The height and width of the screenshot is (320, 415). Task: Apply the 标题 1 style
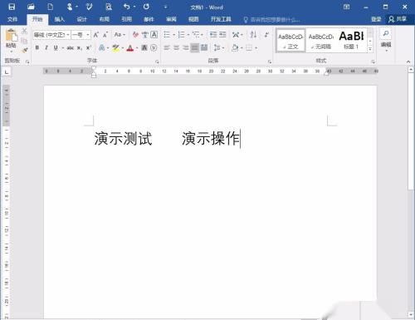pos(351,41)
